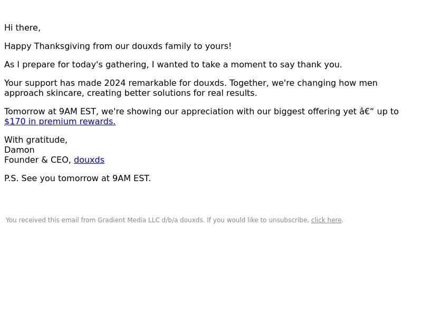
Task: Click the year '2024' in the paragraph
Action: [x=115, y=83]
